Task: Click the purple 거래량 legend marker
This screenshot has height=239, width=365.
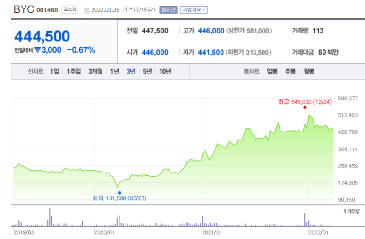Action: point(345,211)
